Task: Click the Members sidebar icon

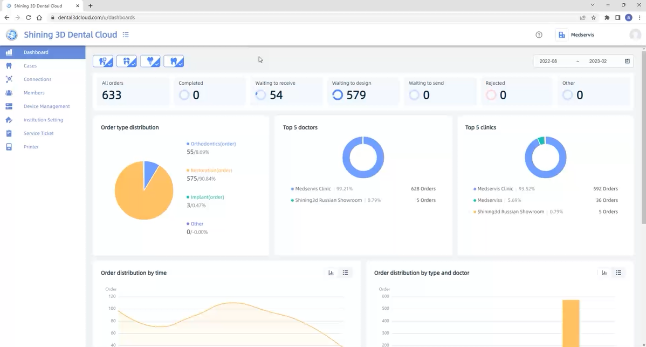Action: tap(9, 93)
